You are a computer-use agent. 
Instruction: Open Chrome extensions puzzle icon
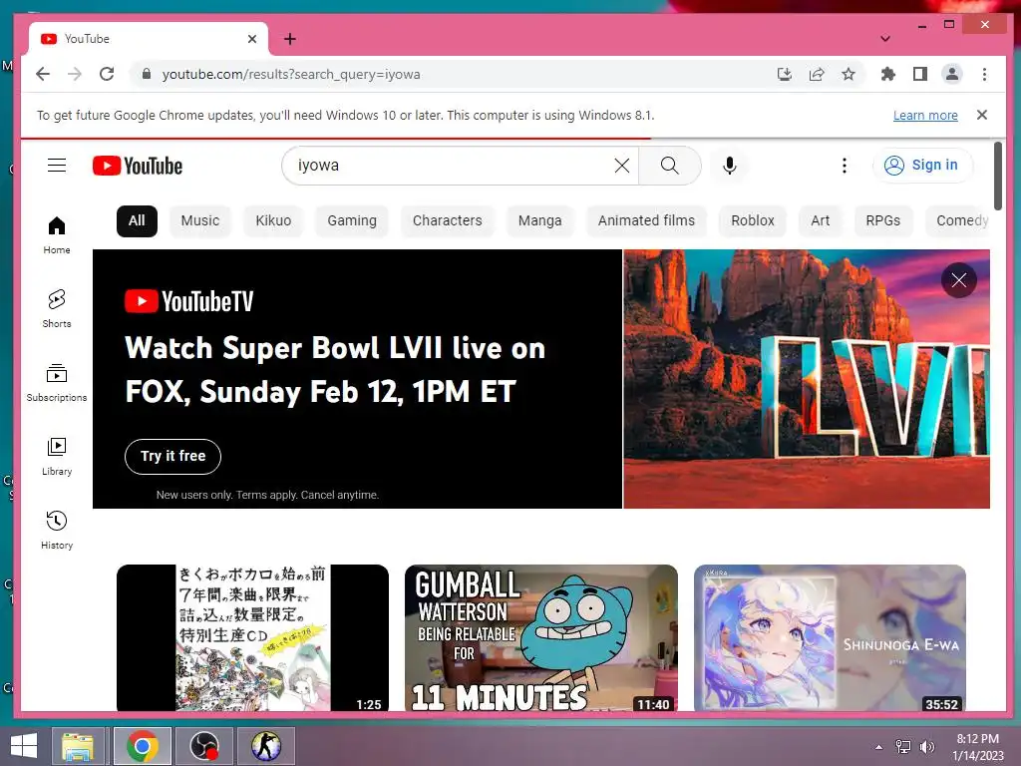(x=888, y=74)
